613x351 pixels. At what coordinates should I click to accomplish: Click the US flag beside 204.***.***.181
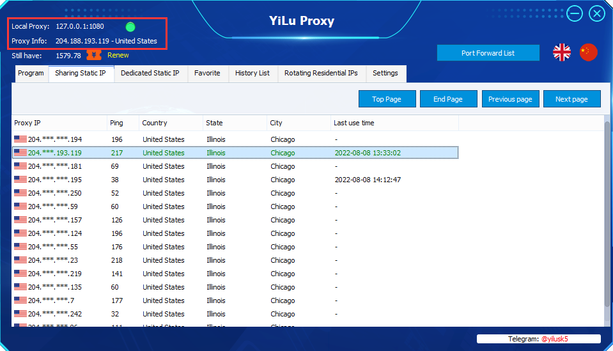click(x=20, y=166)
